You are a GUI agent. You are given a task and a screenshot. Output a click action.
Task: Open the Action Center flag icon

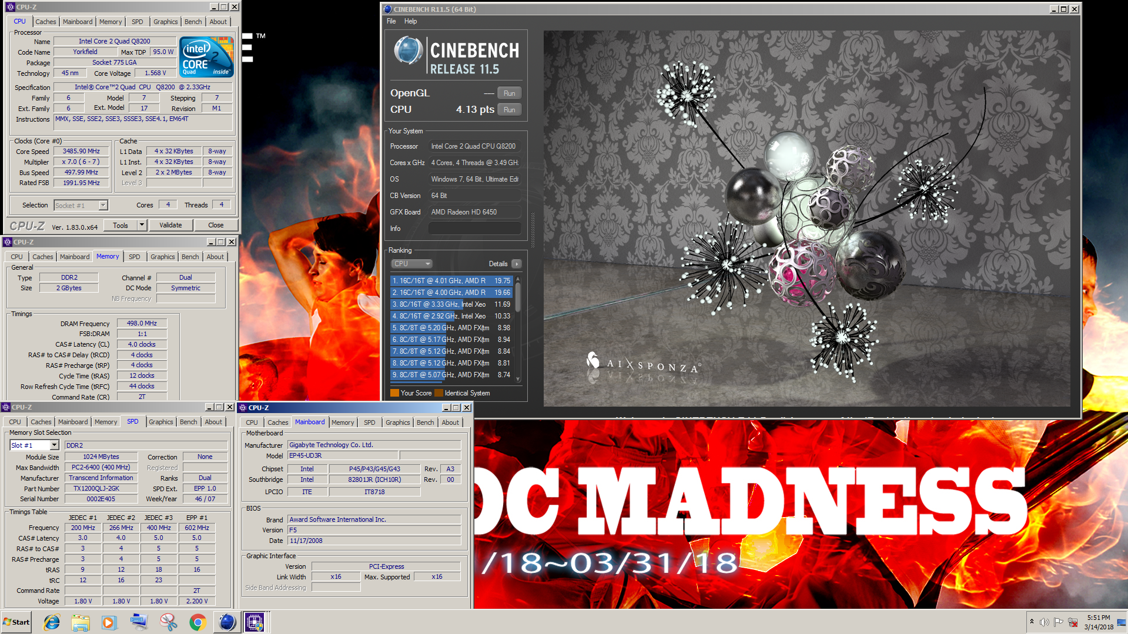coord(1059,622)
